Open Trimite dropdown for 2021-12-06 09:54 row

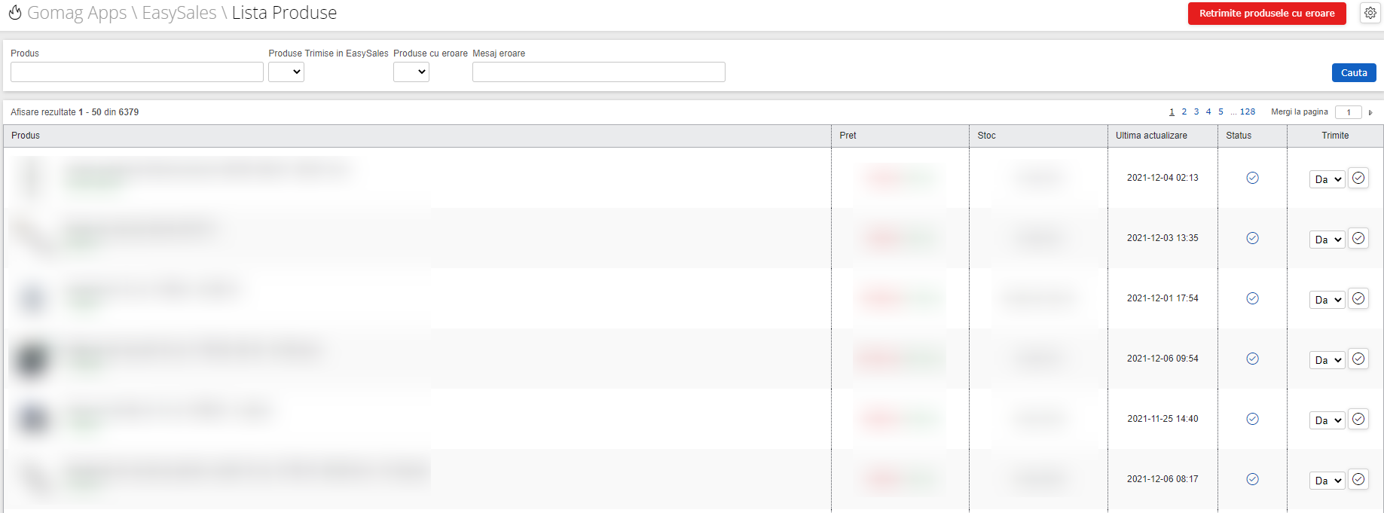[1327, 360]
